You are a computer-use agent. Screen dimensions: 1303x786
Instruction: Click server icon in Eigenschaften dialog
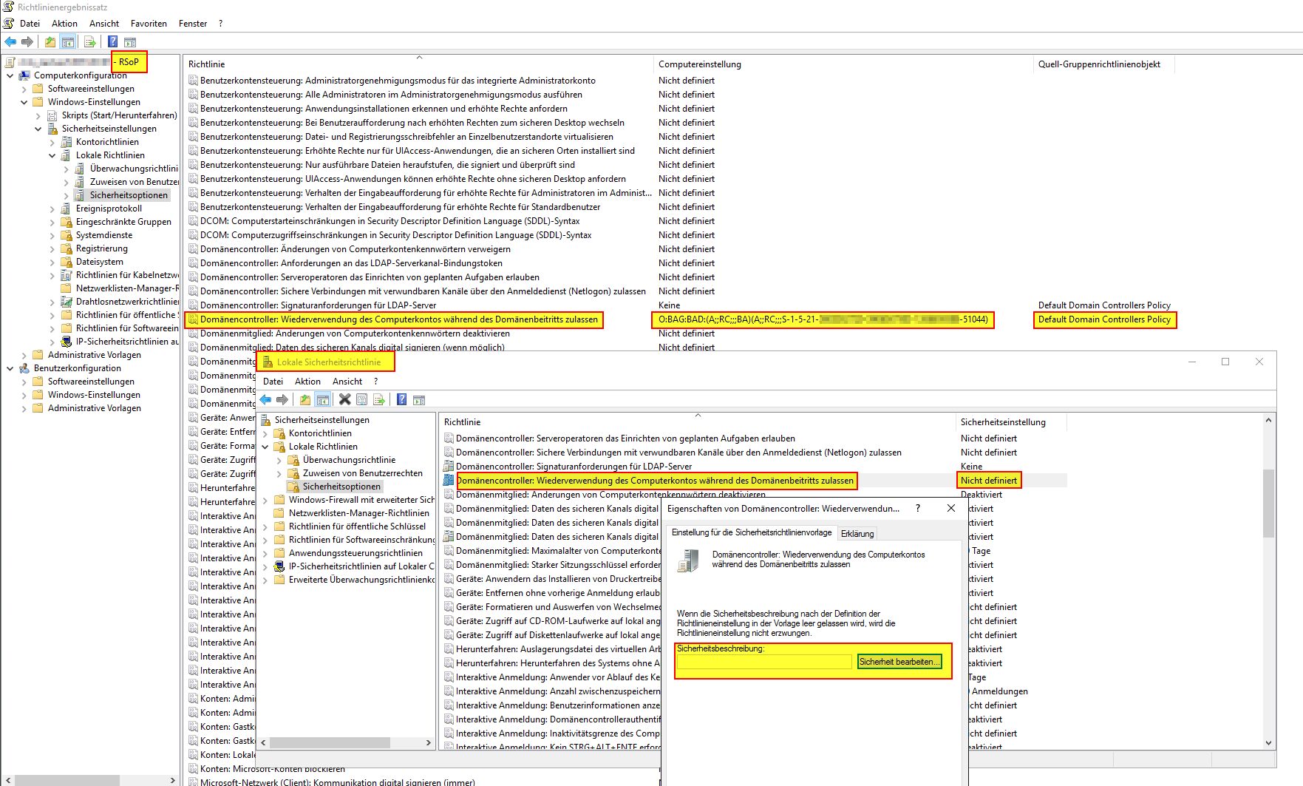click(688, 560)
